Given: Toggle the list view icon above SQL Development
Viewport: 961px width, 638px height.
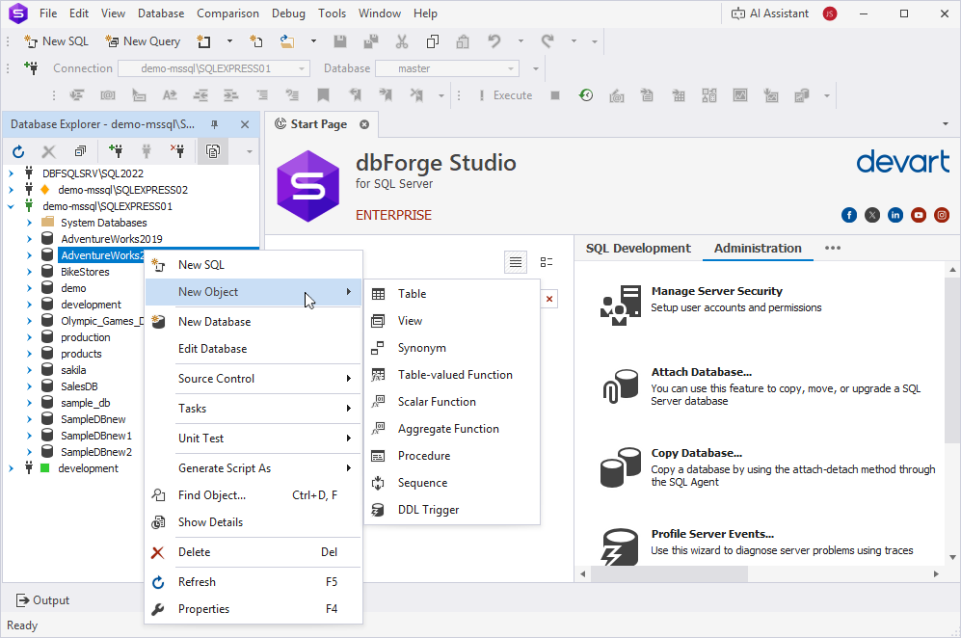Looking at the screenshot, I should [x=515, y=261].
